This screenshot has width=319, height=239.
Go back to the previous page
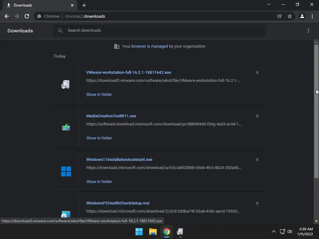coord(7,16)
